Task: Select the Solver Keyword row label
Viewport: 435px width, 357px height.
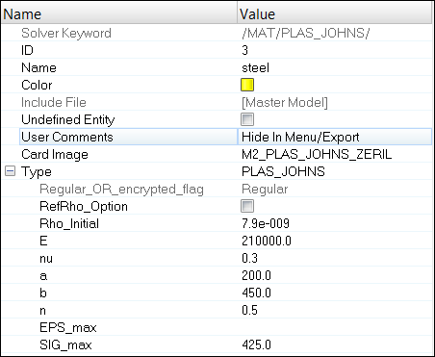Action: [66, 33]
